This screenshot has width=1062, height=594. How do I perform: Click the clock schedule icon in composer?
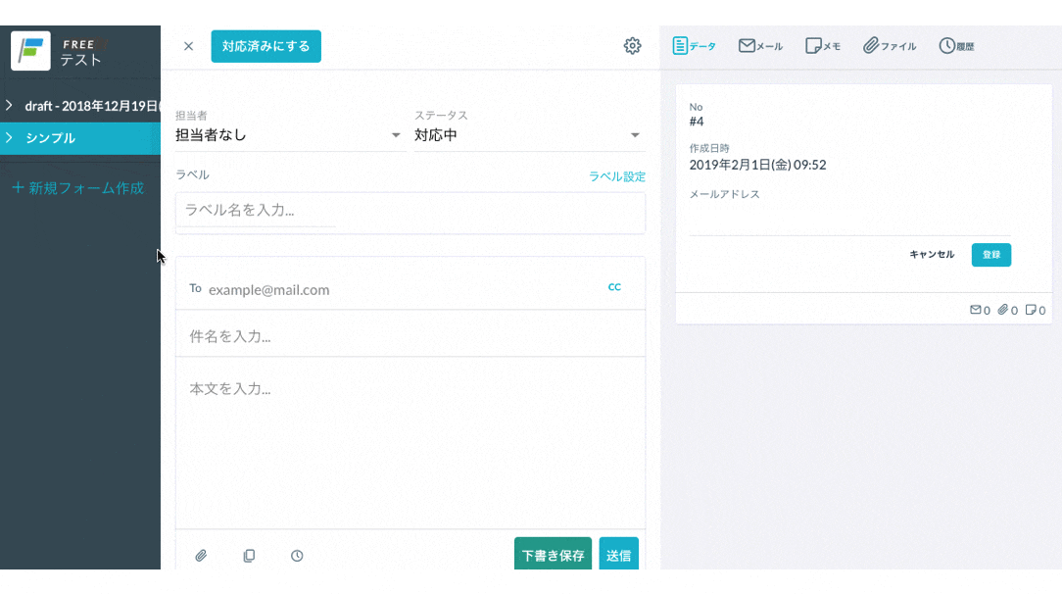point(297,556)
